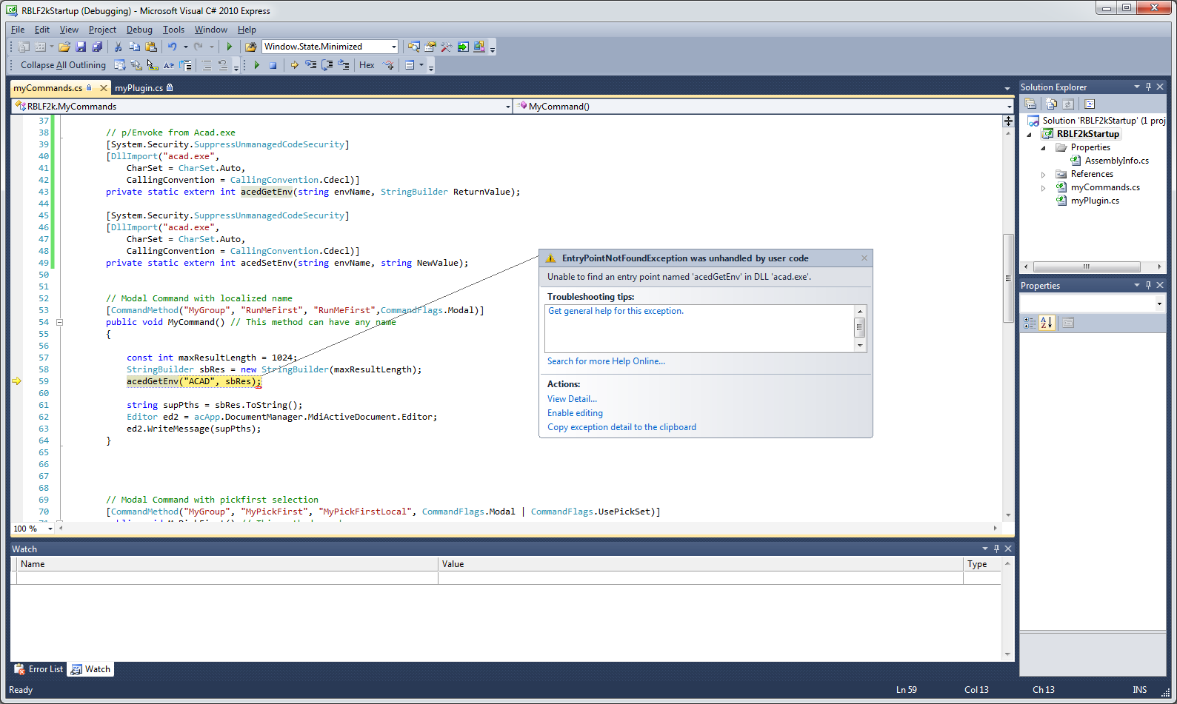Open the Project menu
The width and height of the screenshot is (1177, 704).
coord(102,30)
